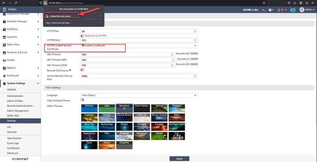The height and width of the screenshot is (162, 317).
Task: Click the FMG01 device icon
Action: (4, 9)
